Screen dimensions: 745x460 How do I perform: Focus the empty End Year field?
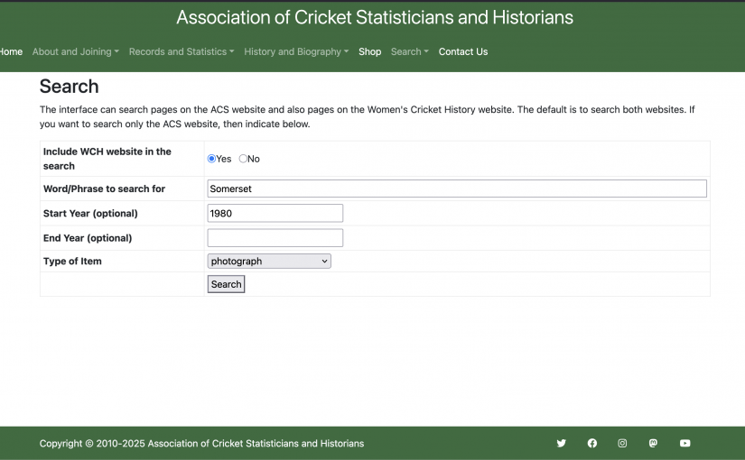pos(275,238)
